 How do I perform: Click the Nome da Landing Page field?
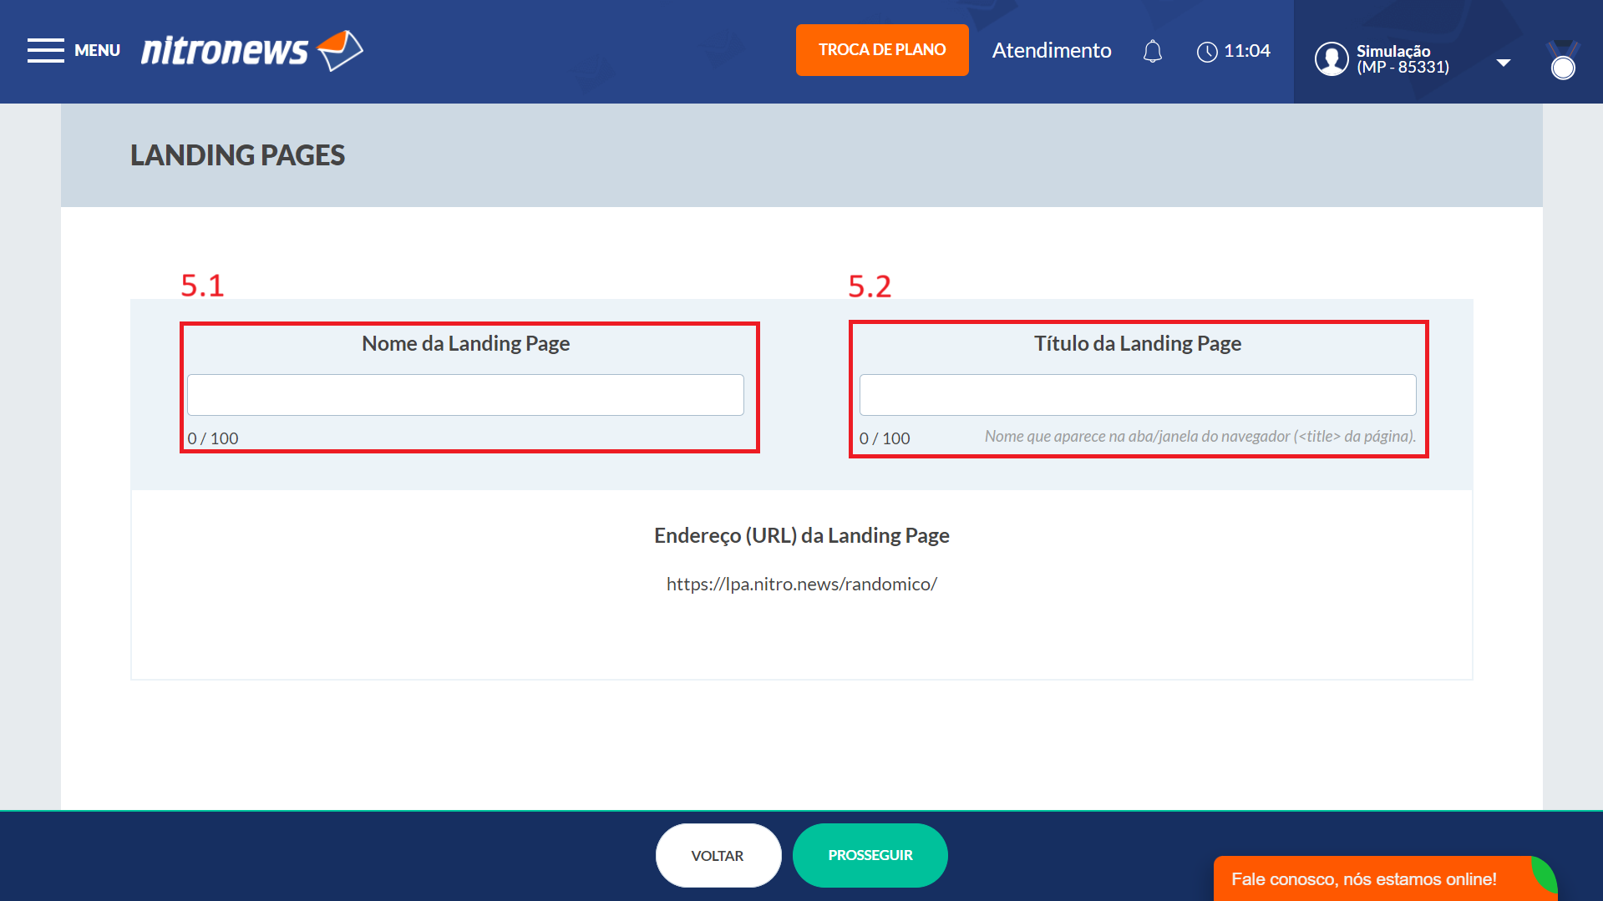click(x=465, y=395)
